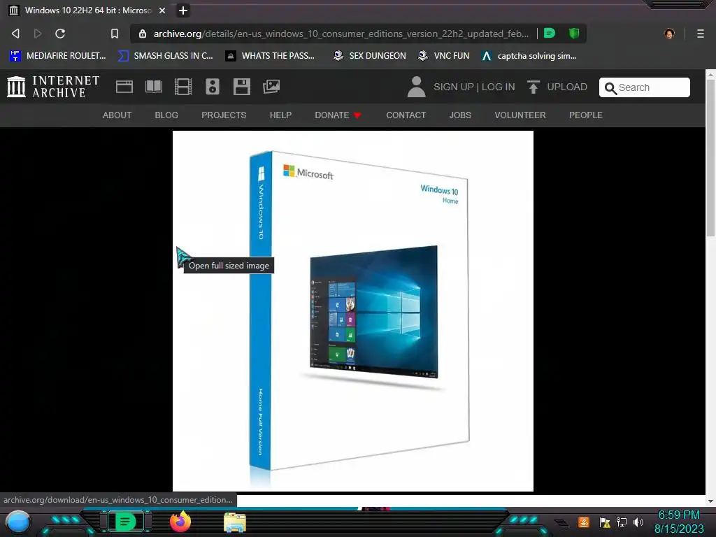Viewport: 716px width, 537px height.
Task: Open the green chat extension icon in address bar
Action: 550,34
